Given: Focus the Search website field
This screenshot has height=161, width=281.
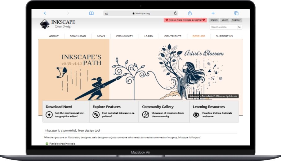Looking at the screenshot, I should coord(224,27).
